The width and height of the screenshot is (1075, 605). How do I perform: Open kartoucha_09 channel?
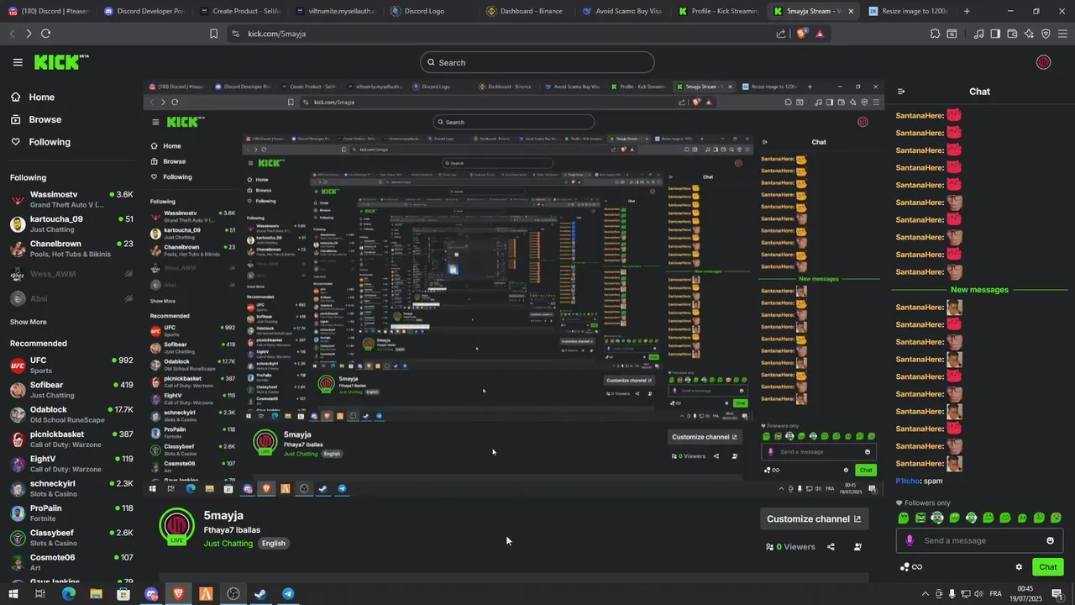71,224
